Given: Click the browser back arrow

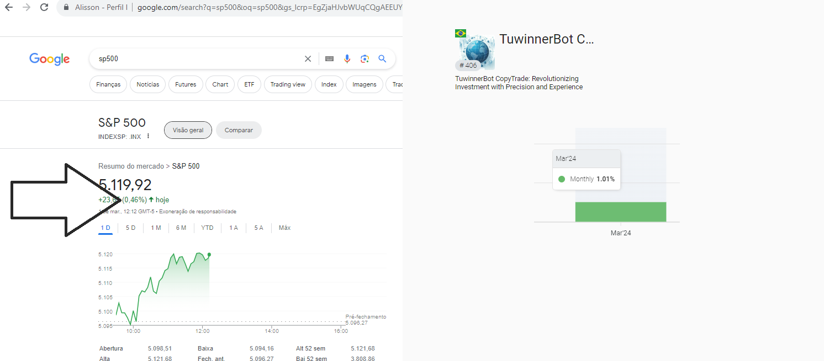Looking at the screenshot, I should (9, 8).
